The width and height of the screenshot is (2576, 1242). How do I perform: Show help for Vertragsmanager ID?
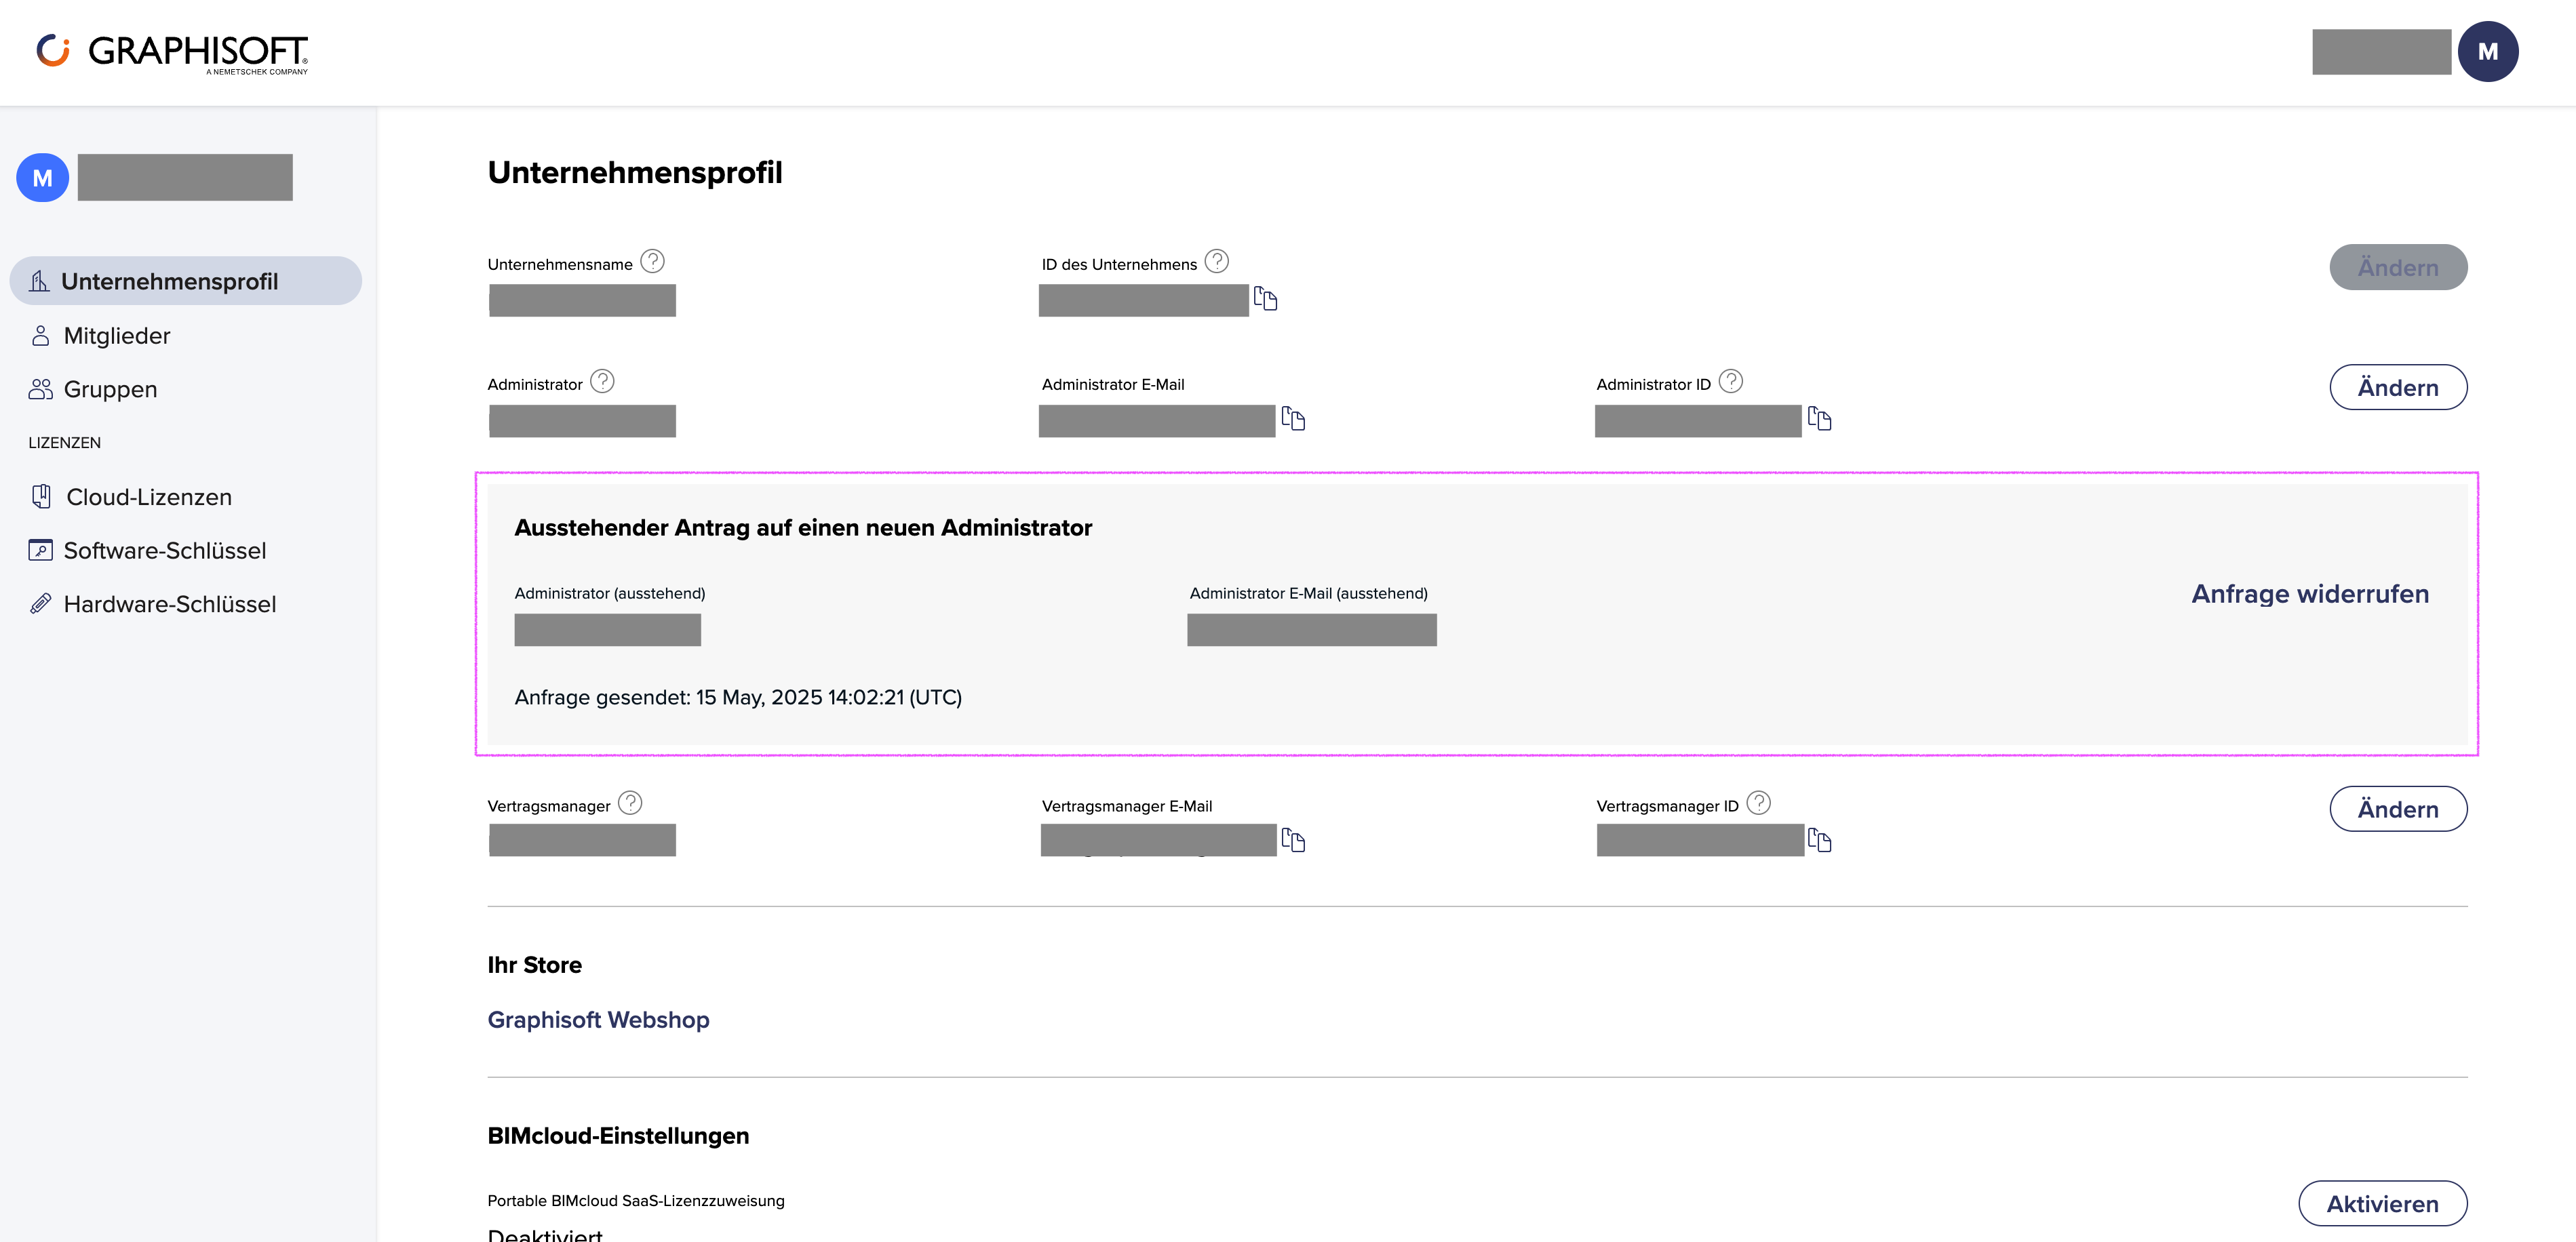(1759, 803)
